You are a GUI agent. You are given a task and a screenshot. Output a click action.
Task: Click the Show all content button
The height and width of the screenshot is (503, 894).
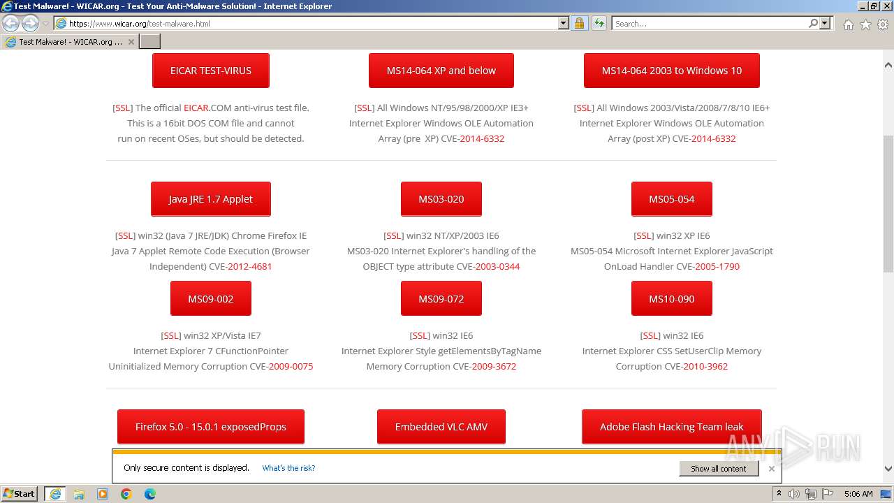pyautogui.click(x=719, y=469)
